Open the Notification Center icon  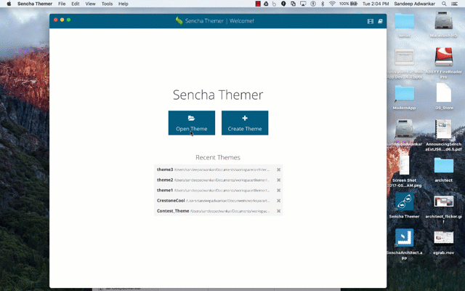click(454, 4)
